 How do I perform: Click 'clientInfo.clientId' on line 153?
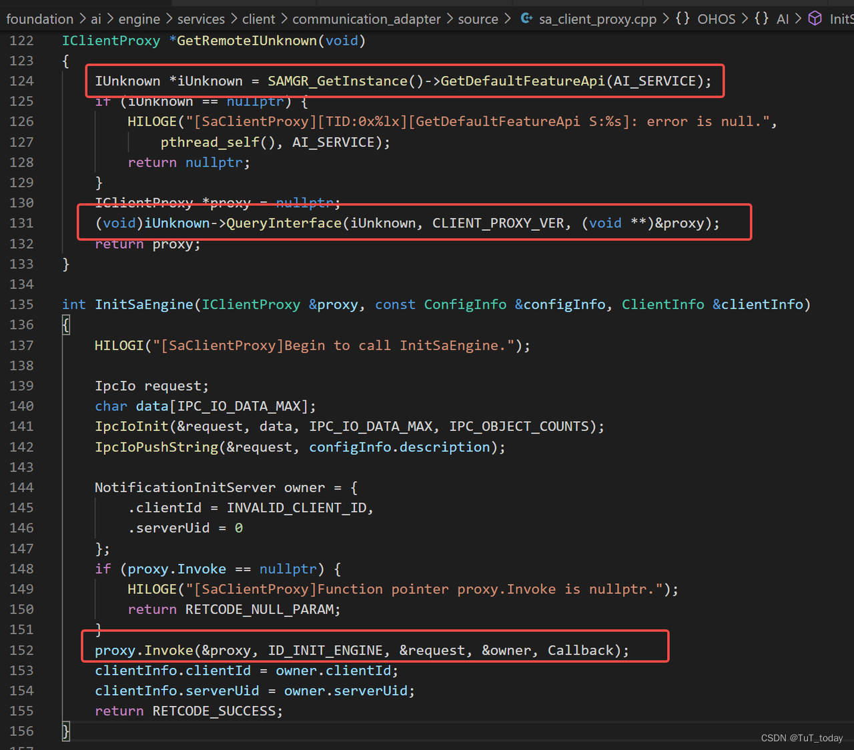(x=173, y=671)
